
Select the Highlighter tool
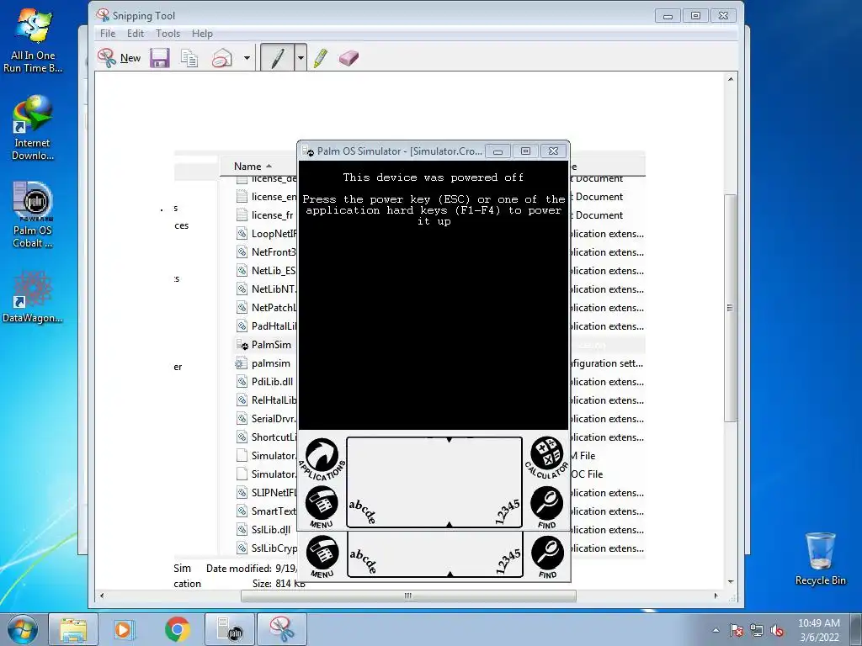click(x=321, y=58)
